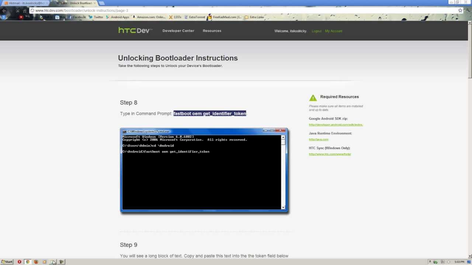The width and height of the screenshot is (472, 265).
Task: Click the browser back arrow
Action: click(x=4, y=10)
